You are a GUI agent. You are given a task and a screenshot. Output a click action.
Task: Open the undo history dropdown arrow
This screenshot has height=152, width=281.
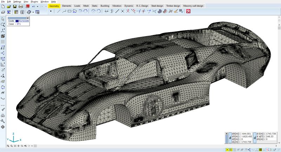(38, 6)
